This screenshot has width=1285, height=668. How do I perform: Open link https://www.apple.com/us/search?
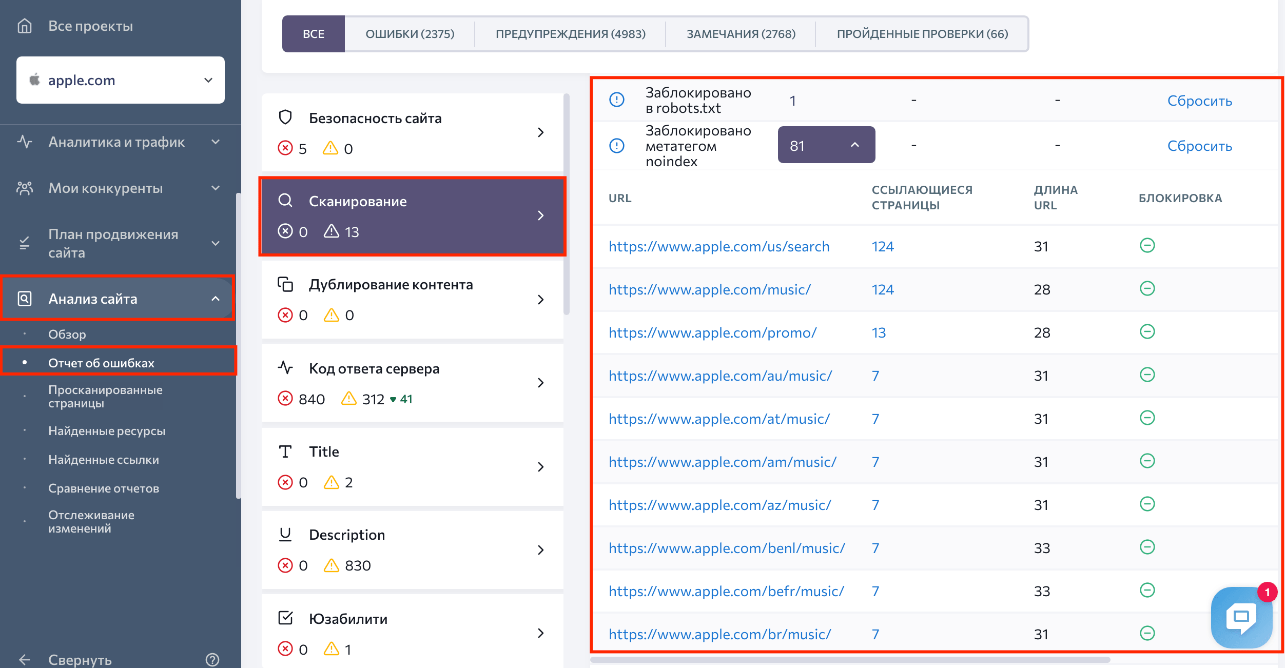pyautogui.click(x=719, y=246)
